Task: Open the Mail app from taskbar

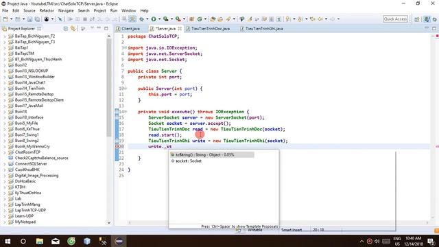Action: (x=56, y=241)
